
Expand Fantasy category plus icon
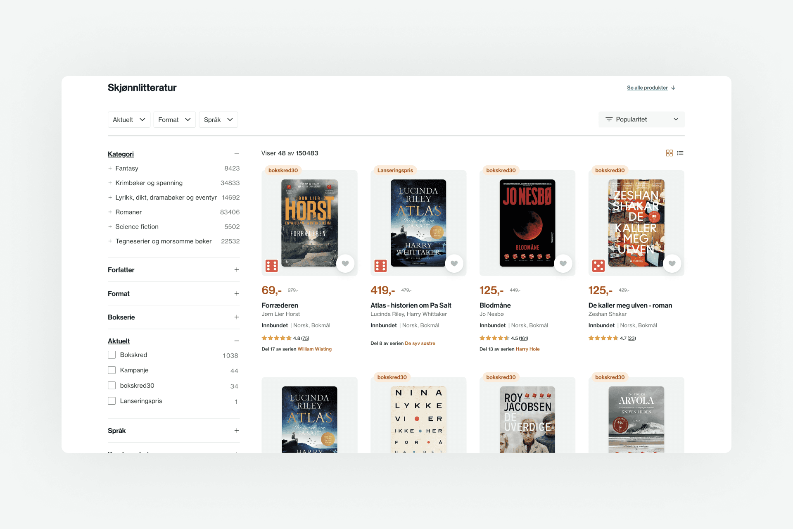tap(110, 168)
